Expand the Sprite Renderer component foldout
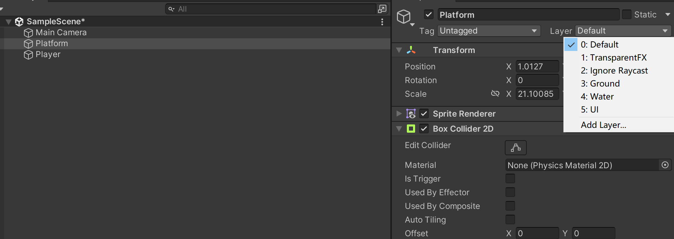 [x=399, y=114]
